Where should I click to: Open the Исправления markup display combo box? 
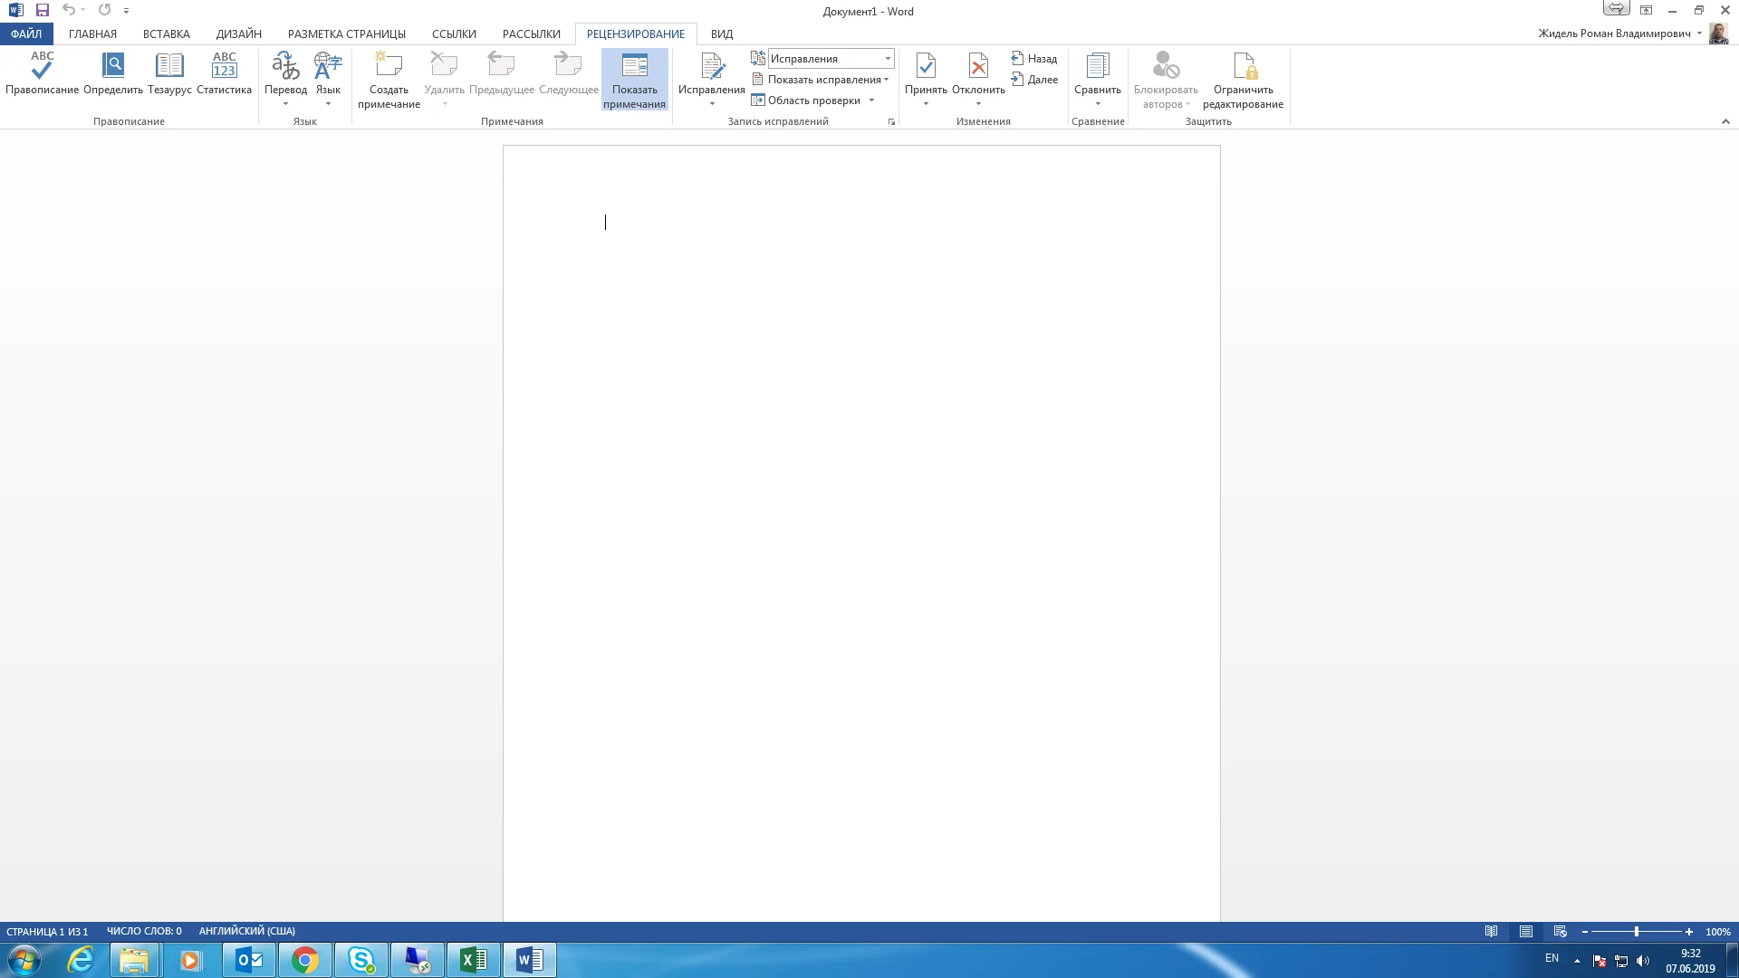(x=830, y=59)
